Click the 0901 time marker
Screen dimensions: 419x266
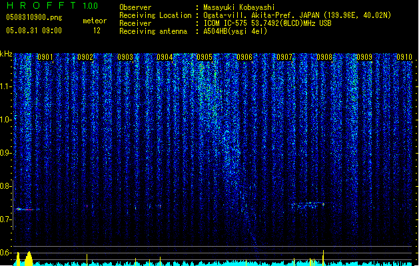coord(45,57)
